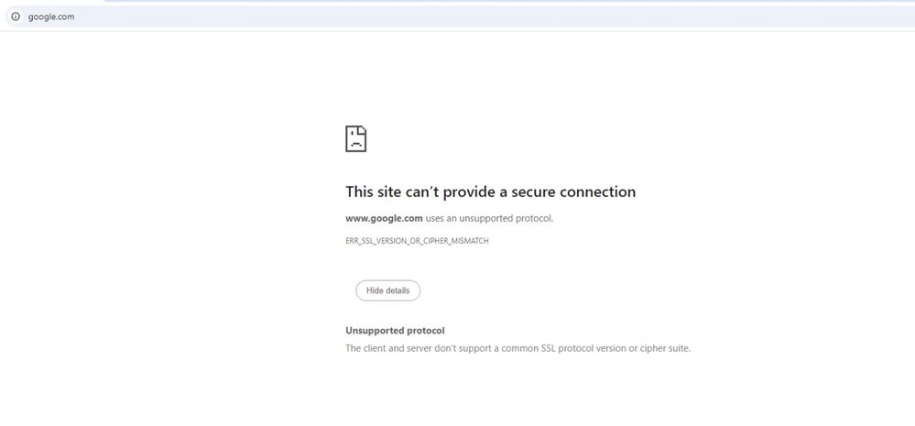Click "uses an unsupported protocol." text

(490, 218)
